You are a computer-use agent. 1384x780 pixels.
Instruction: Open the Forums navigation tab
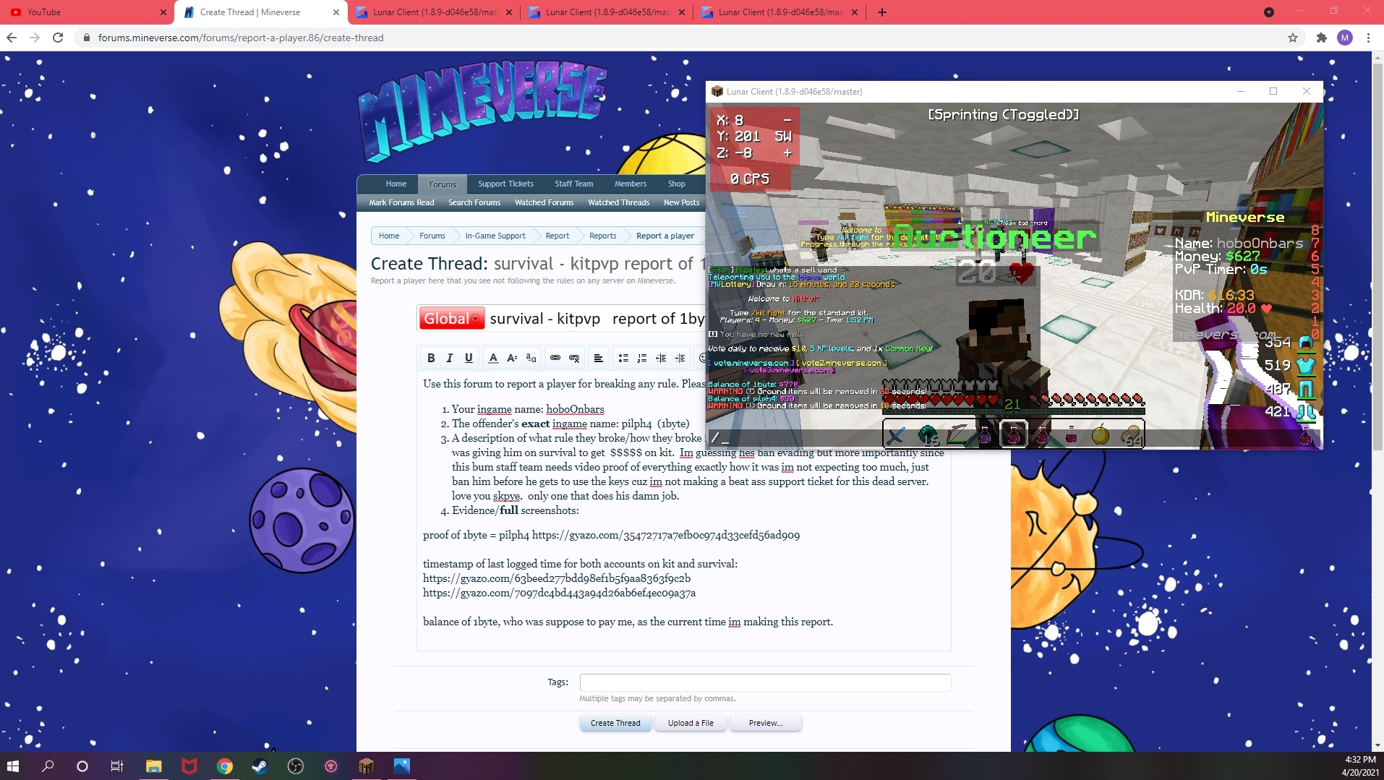(x=443, y=184)
